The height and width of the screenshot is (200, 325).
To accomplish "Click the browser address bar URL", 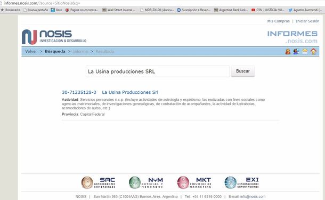I will pyautogui.click(x=42, y=3).
